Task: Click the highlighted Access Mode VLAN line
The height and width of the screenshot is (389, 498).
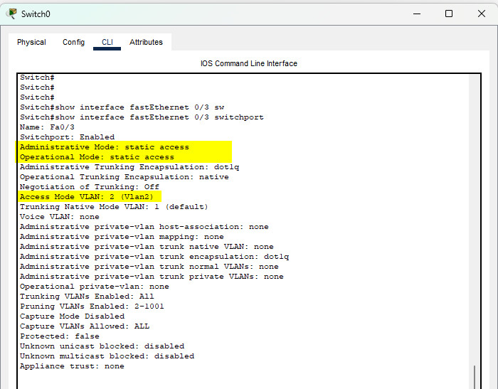Action: (90, 197)
